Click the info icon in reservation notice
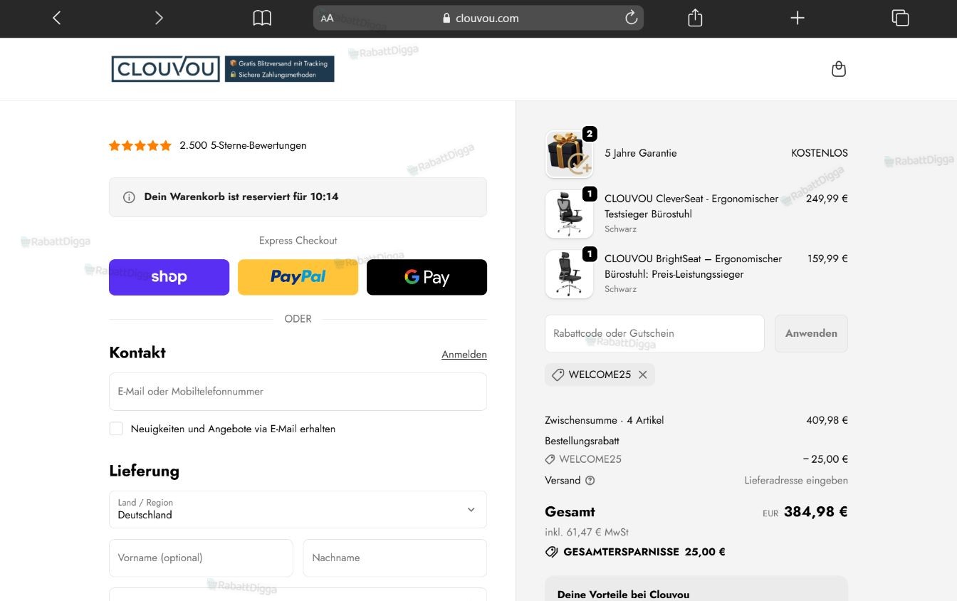 [x=129, y=197]
